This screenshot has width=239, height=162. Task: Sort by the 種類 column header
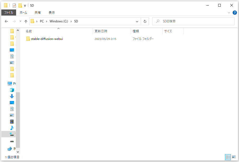147,31
